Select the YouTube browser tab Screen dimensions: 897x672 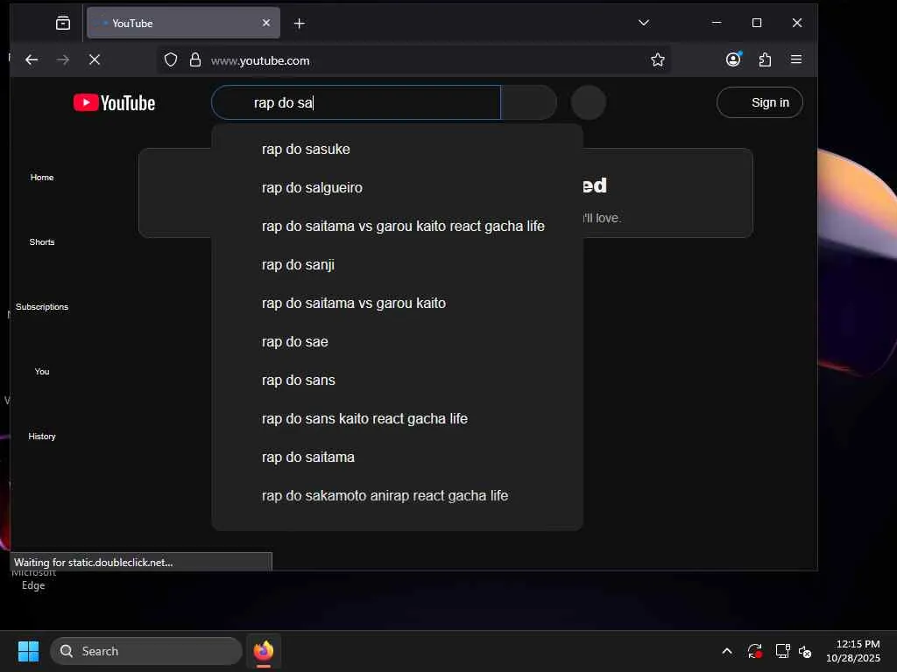tap(183, 23)
